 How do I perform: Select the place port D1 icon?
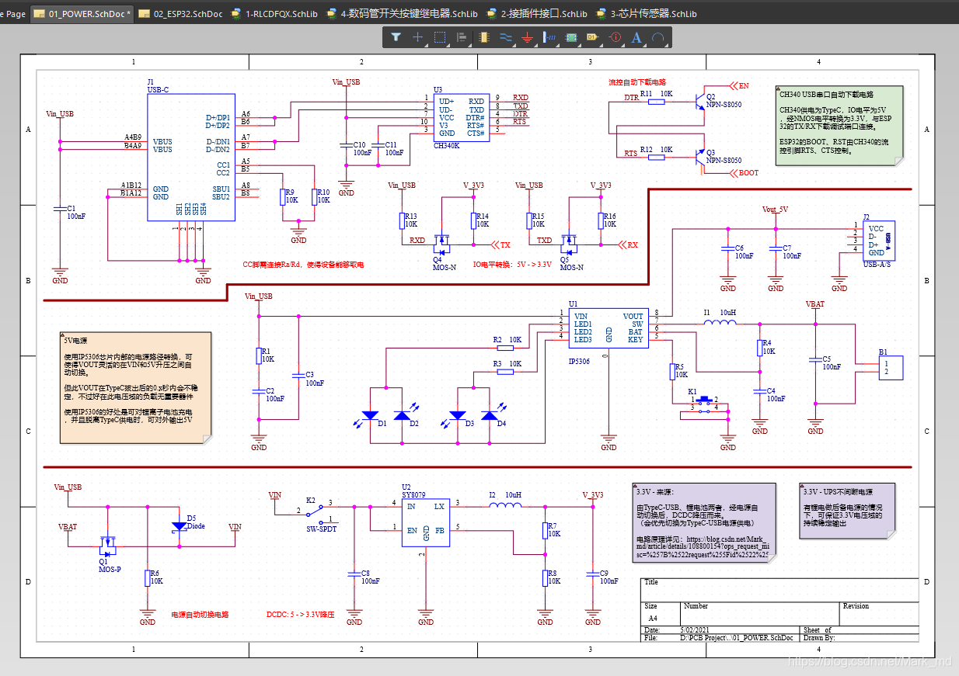(x=592, y=37)
